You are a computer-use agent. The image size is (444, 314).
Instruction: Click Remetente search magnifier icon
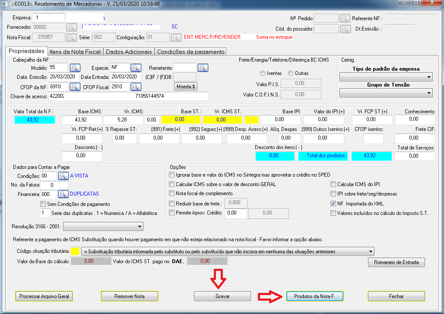[x=203, y=68]
